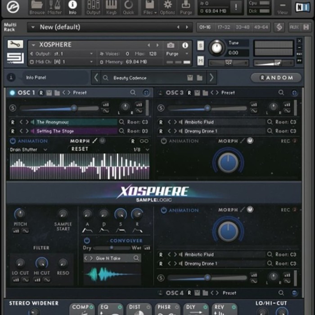Switch to rack page 33-48
Image resolution: width=315 pixels, height=315 pixels.
(x=243, y=27)
